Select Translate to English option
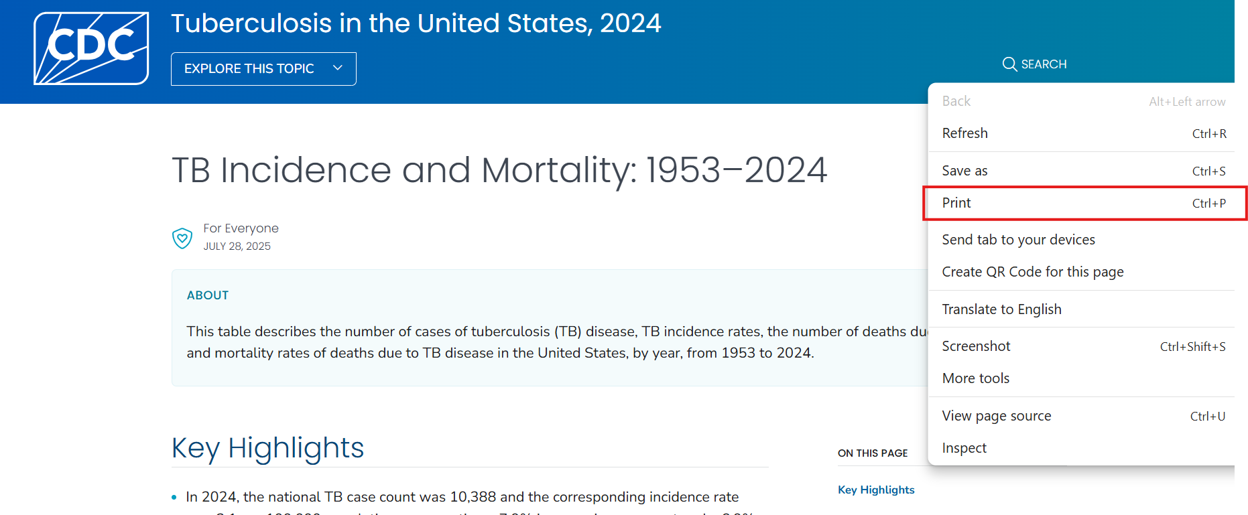The height and width of the screenshot is (515, 1248). (x=1001, y=309)
